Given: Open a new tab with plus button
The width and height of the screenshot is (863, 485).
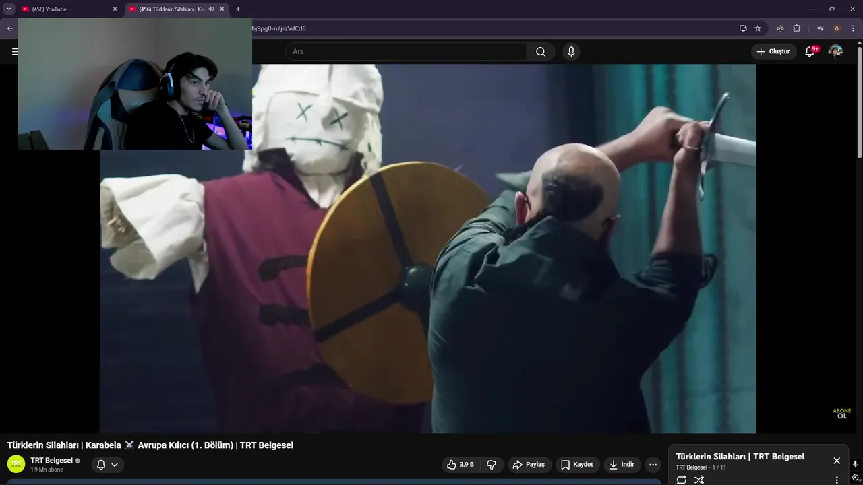Looking at the screenshot, I should [238, 9].
